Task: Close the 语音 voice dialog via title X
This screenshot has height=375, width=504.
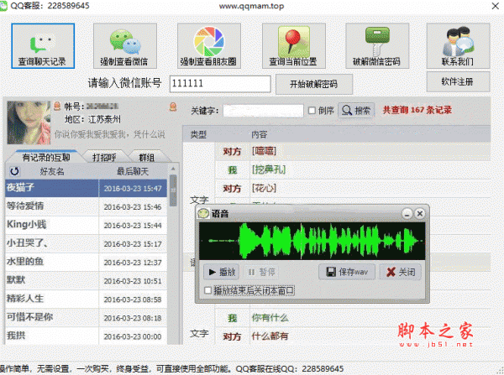Action: [x=419, y=213]
